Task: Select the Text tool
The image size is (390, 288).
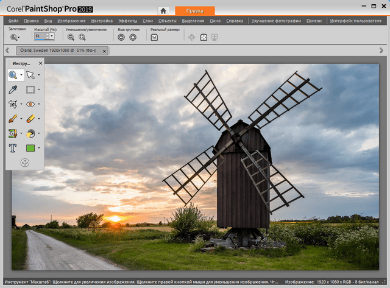Action: point(13,148)
